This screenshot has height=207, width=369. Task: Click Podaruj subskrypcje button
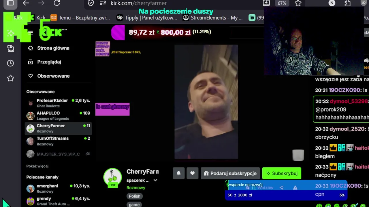point(230,173)
